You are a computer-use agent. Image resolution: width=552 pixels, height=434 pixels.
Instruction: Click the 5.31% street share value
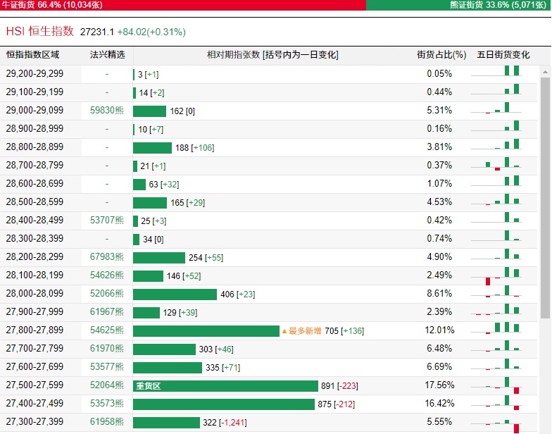pyautogui.click(x=439, y=110)
